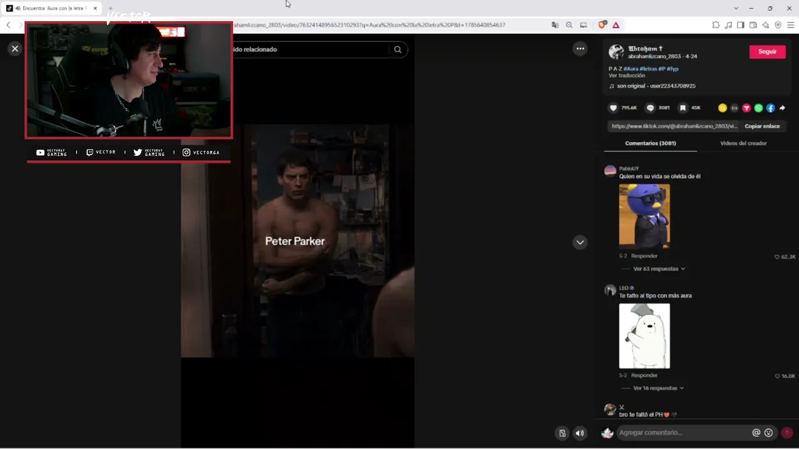
Task: Open the creator's profile avatar
Action: tap(616, 52)
